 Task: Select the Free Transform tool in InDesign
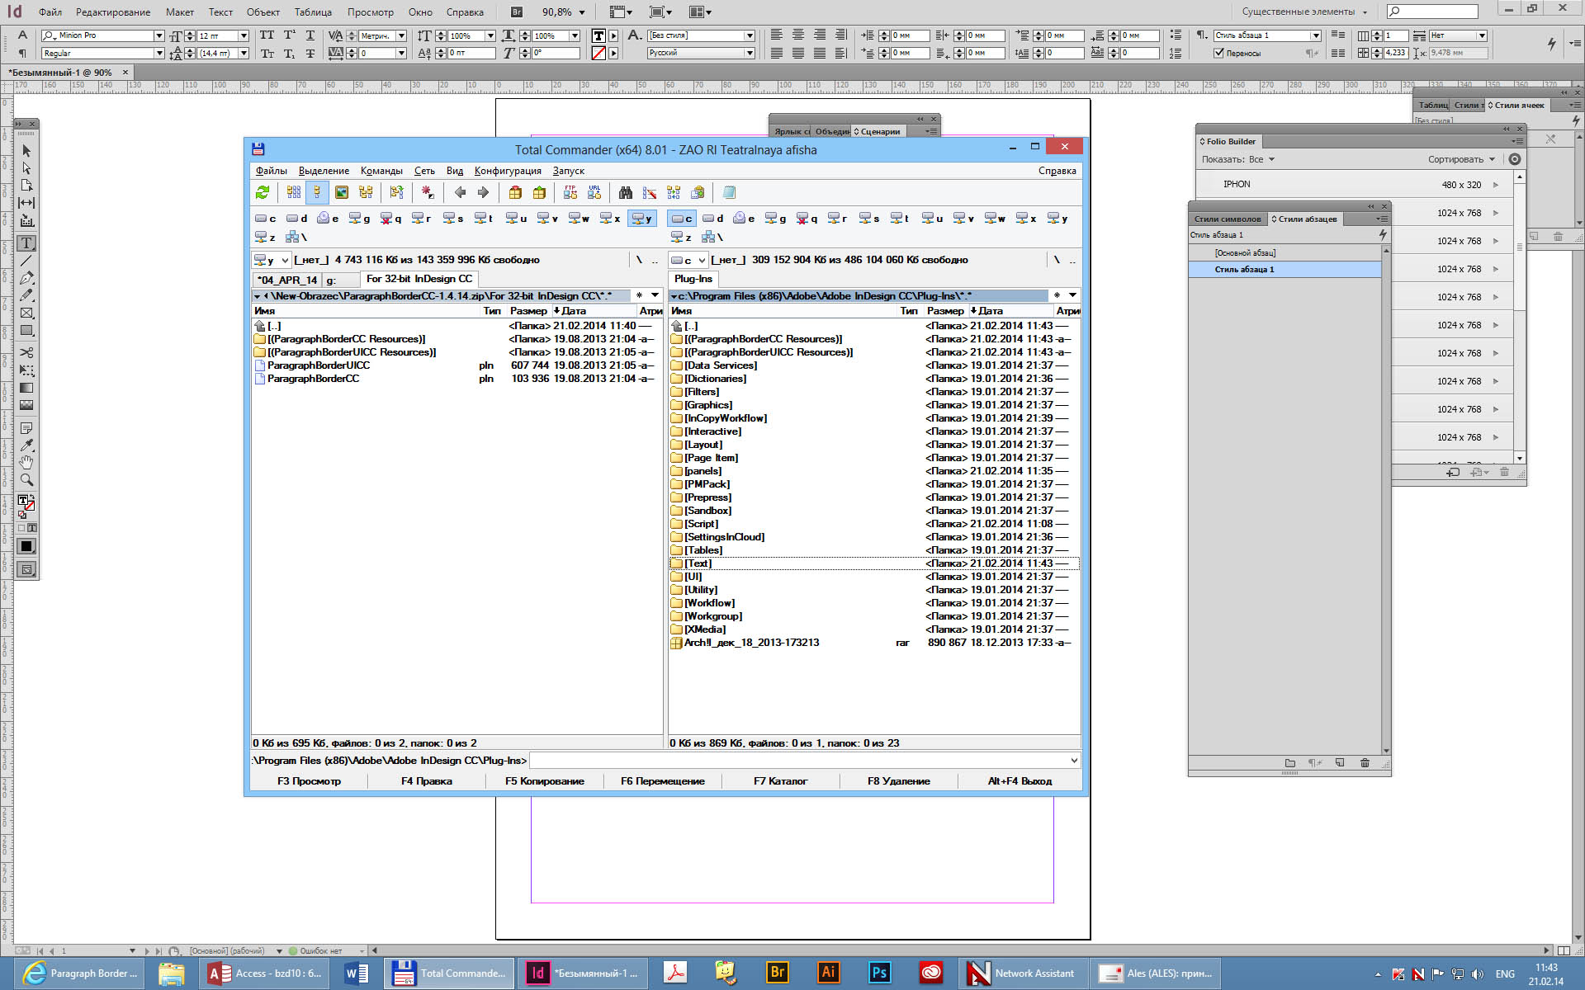tap(26, 370)
